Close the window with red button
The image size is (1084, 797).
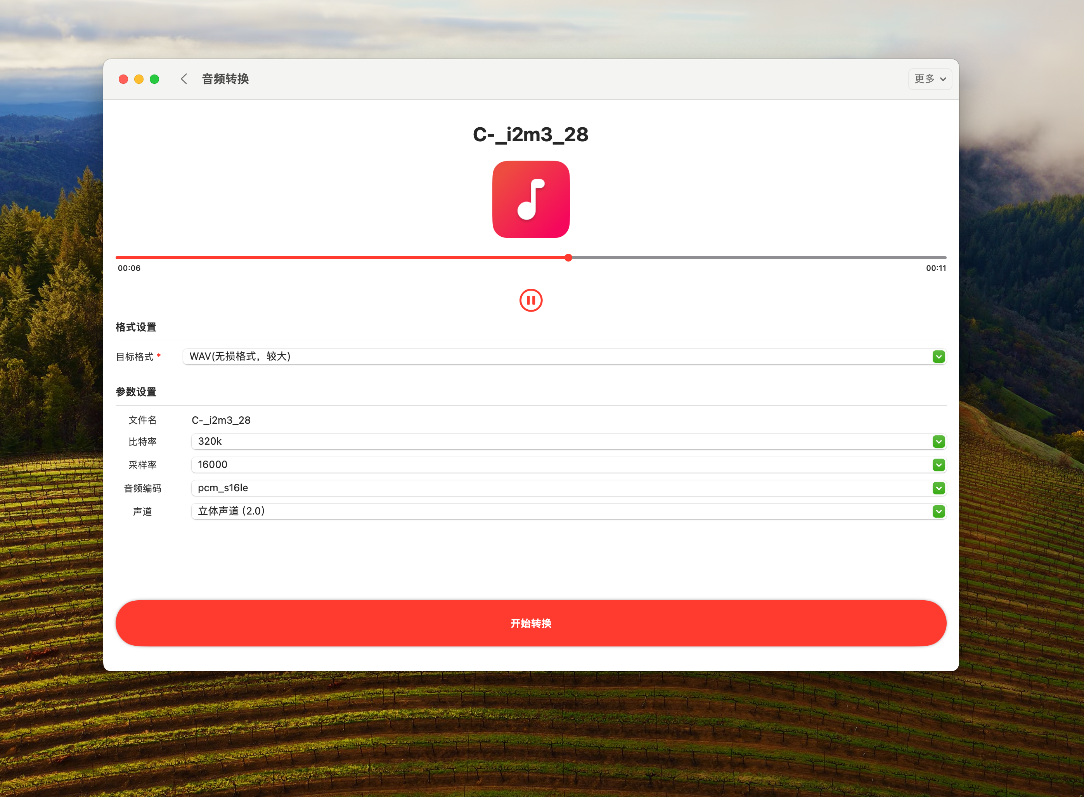pos(123,79)
